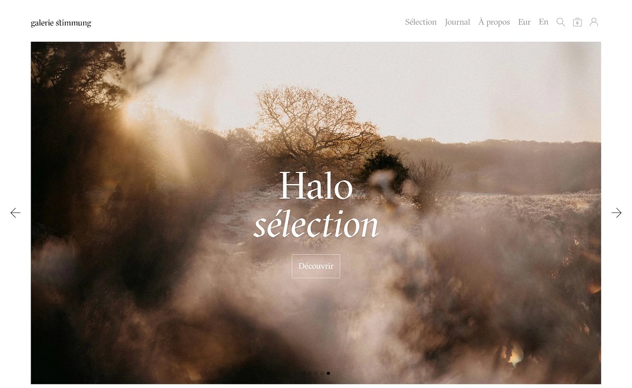Viewport: 632px width, 388px height.
Task: Click the active fifth carousel dot
Action: click(x=328, y=373)
